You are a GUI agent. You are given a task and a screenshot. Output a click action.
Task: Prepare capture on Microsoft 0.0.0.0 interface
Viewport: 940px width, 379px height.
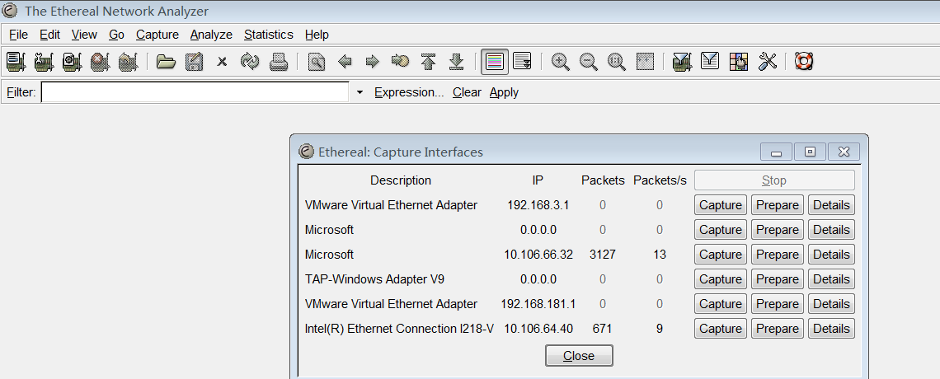point(777,229)
